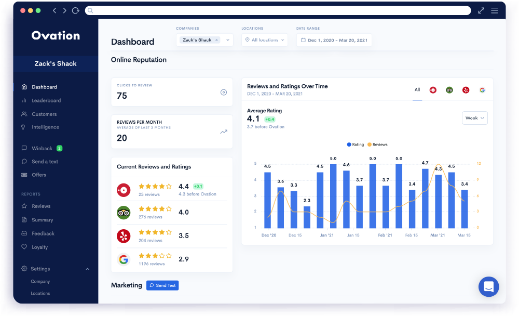Click the Clicks to Review value 75
This screenshot has width=519, height=316.
pyautogui.click(x=122, y=96)
